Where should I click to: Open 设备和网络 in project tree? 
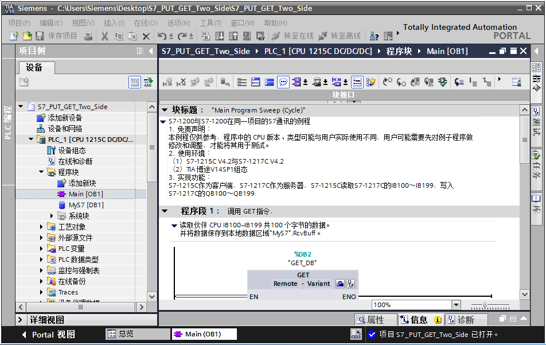(59, 128)
